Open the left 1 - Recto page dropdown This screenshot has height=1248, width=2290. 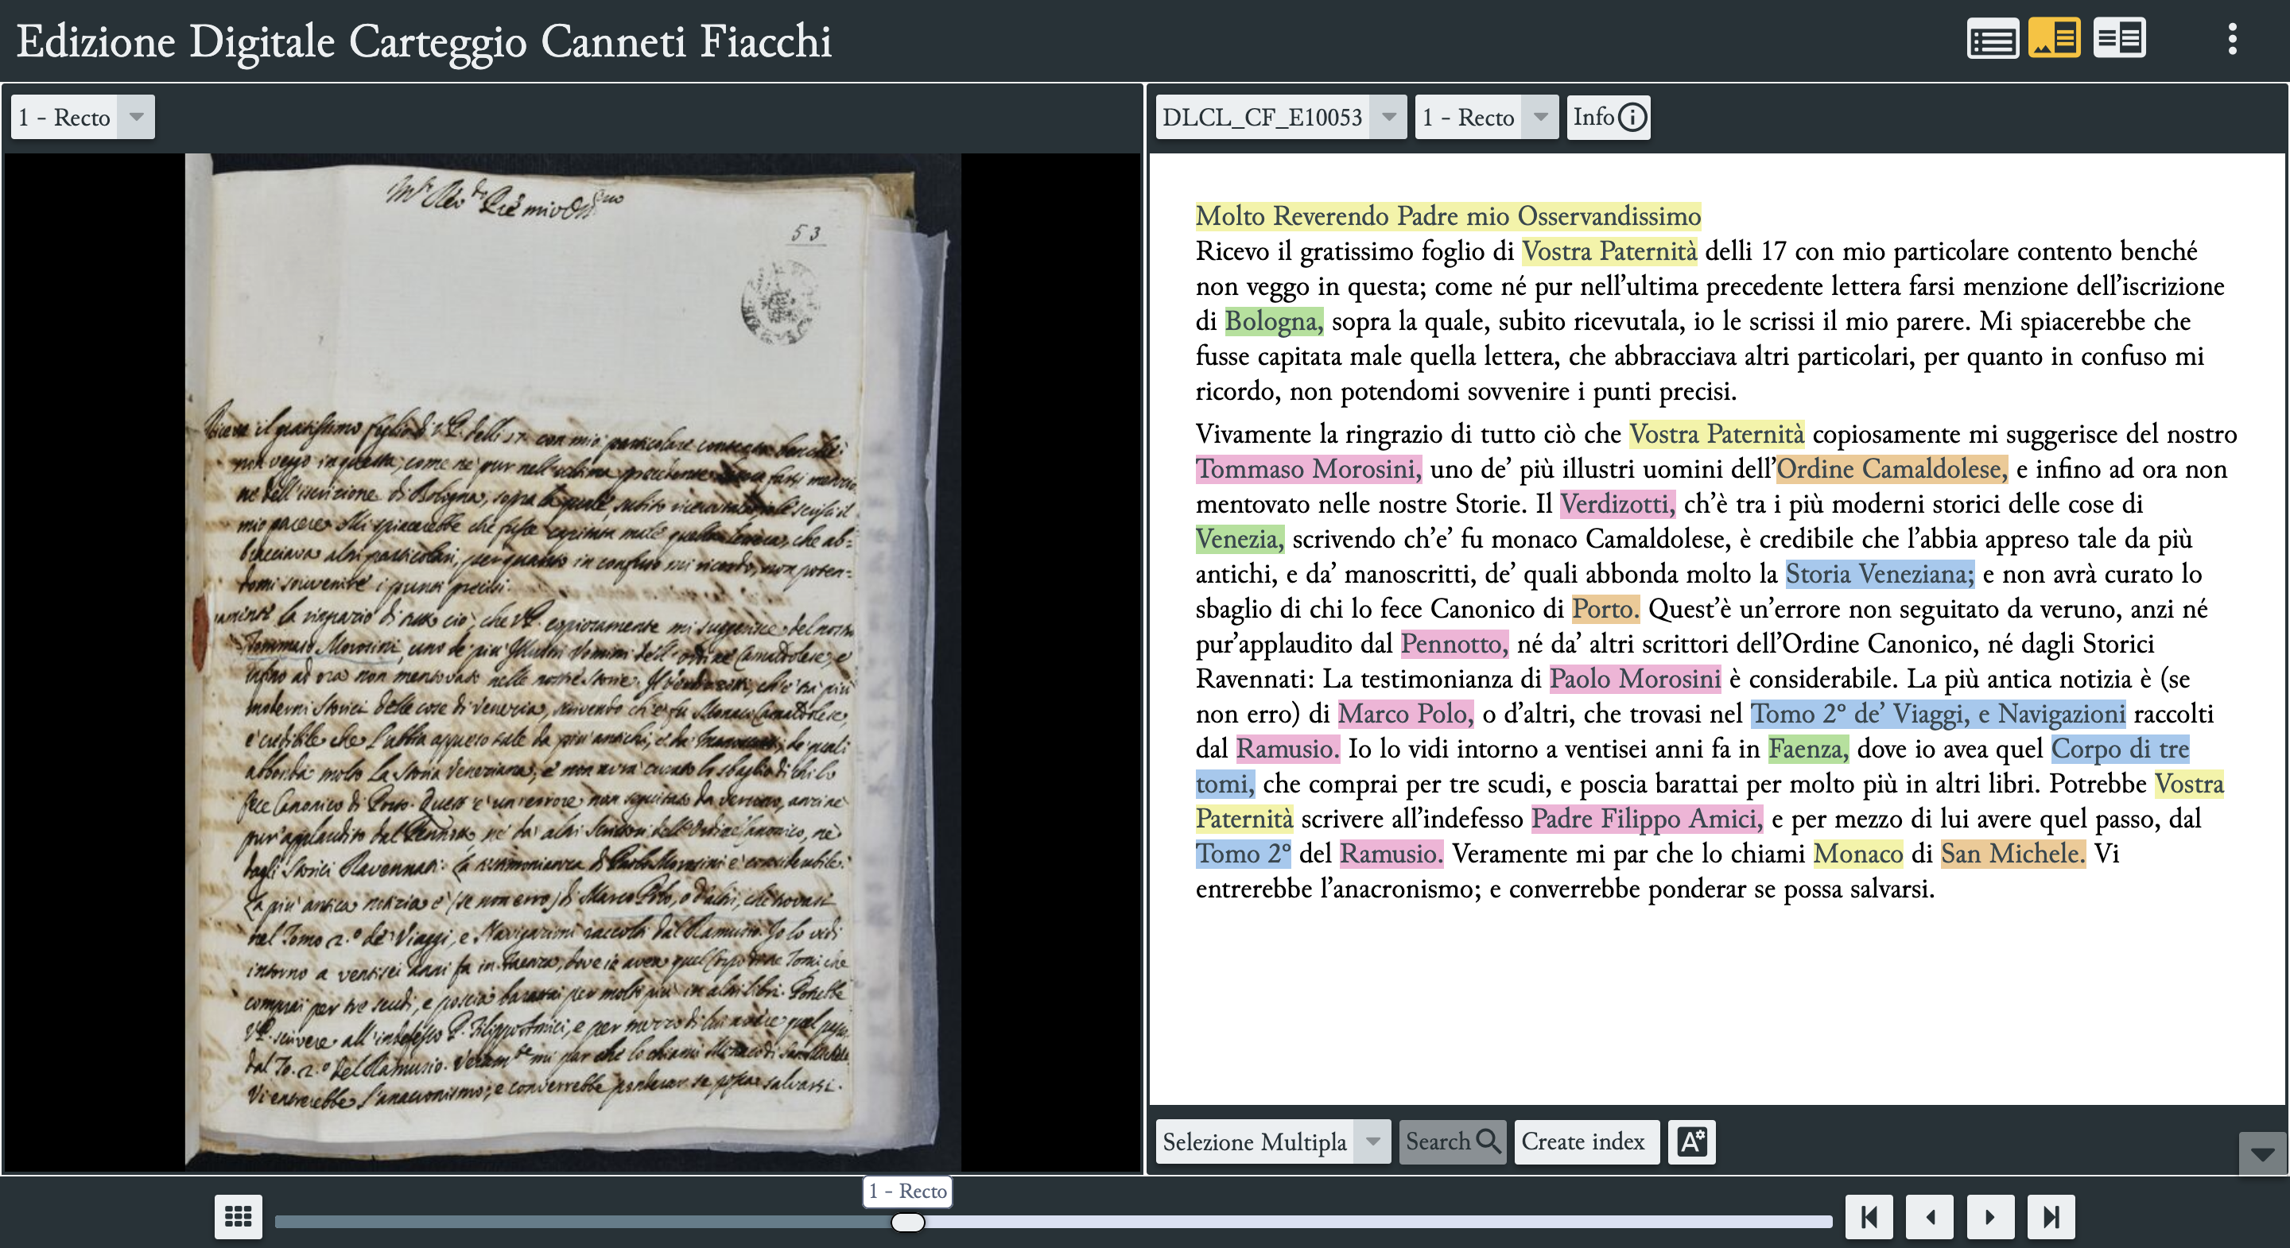(x=82, y=116)
